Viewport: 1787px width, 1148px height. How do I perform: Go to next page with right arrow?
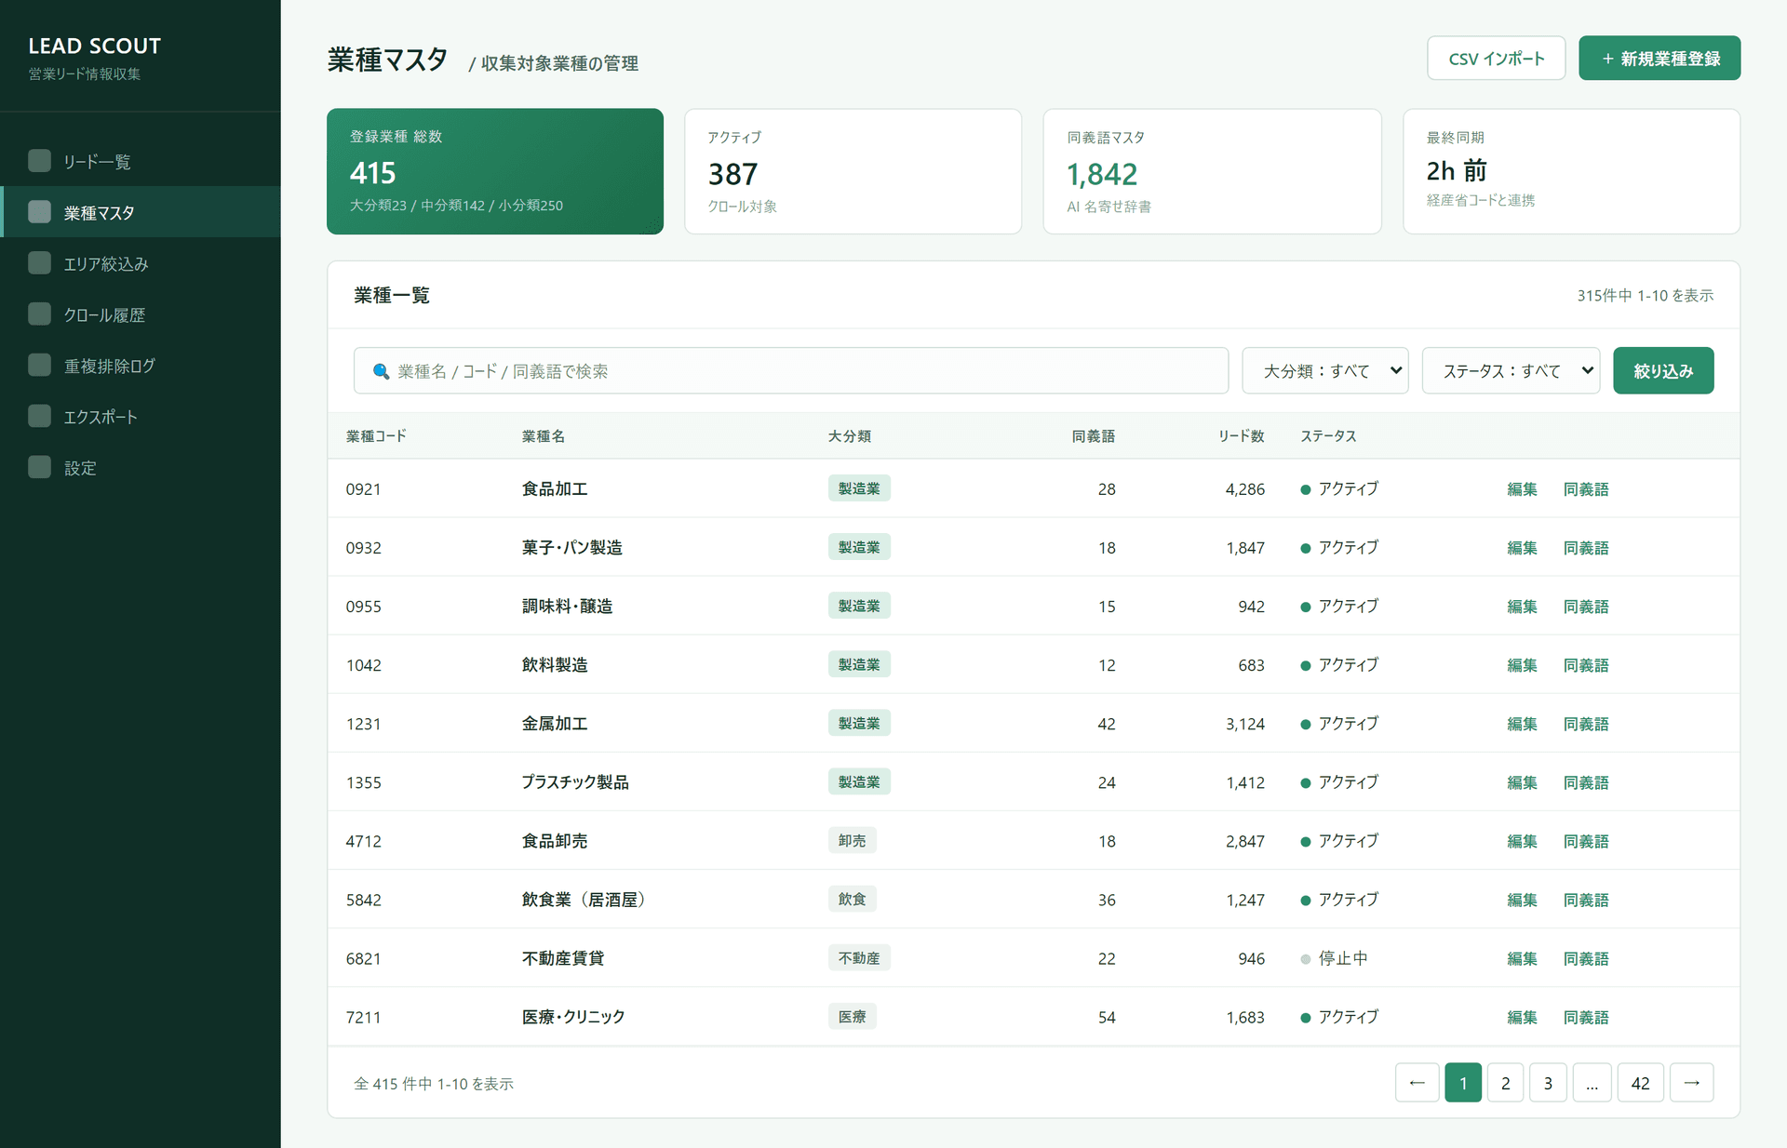coord(1691,1082)
